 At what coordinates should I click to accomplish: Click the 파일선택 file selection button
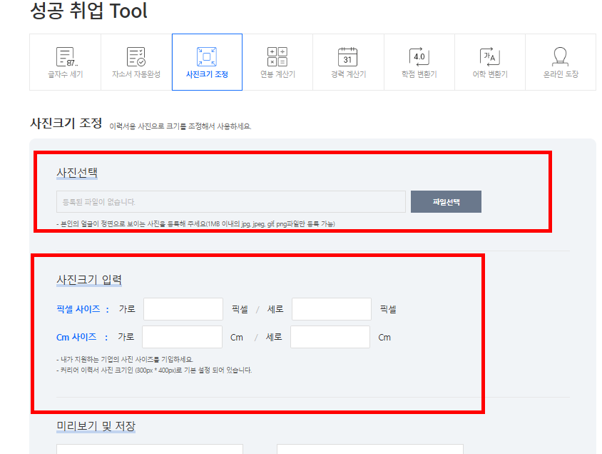click(x=446, y=202)
